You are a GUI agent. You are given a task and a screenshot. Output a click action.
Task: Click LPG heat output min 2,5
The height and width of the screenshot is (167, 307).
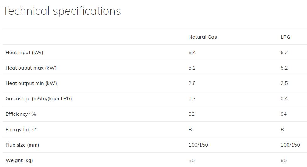point(284,83)
